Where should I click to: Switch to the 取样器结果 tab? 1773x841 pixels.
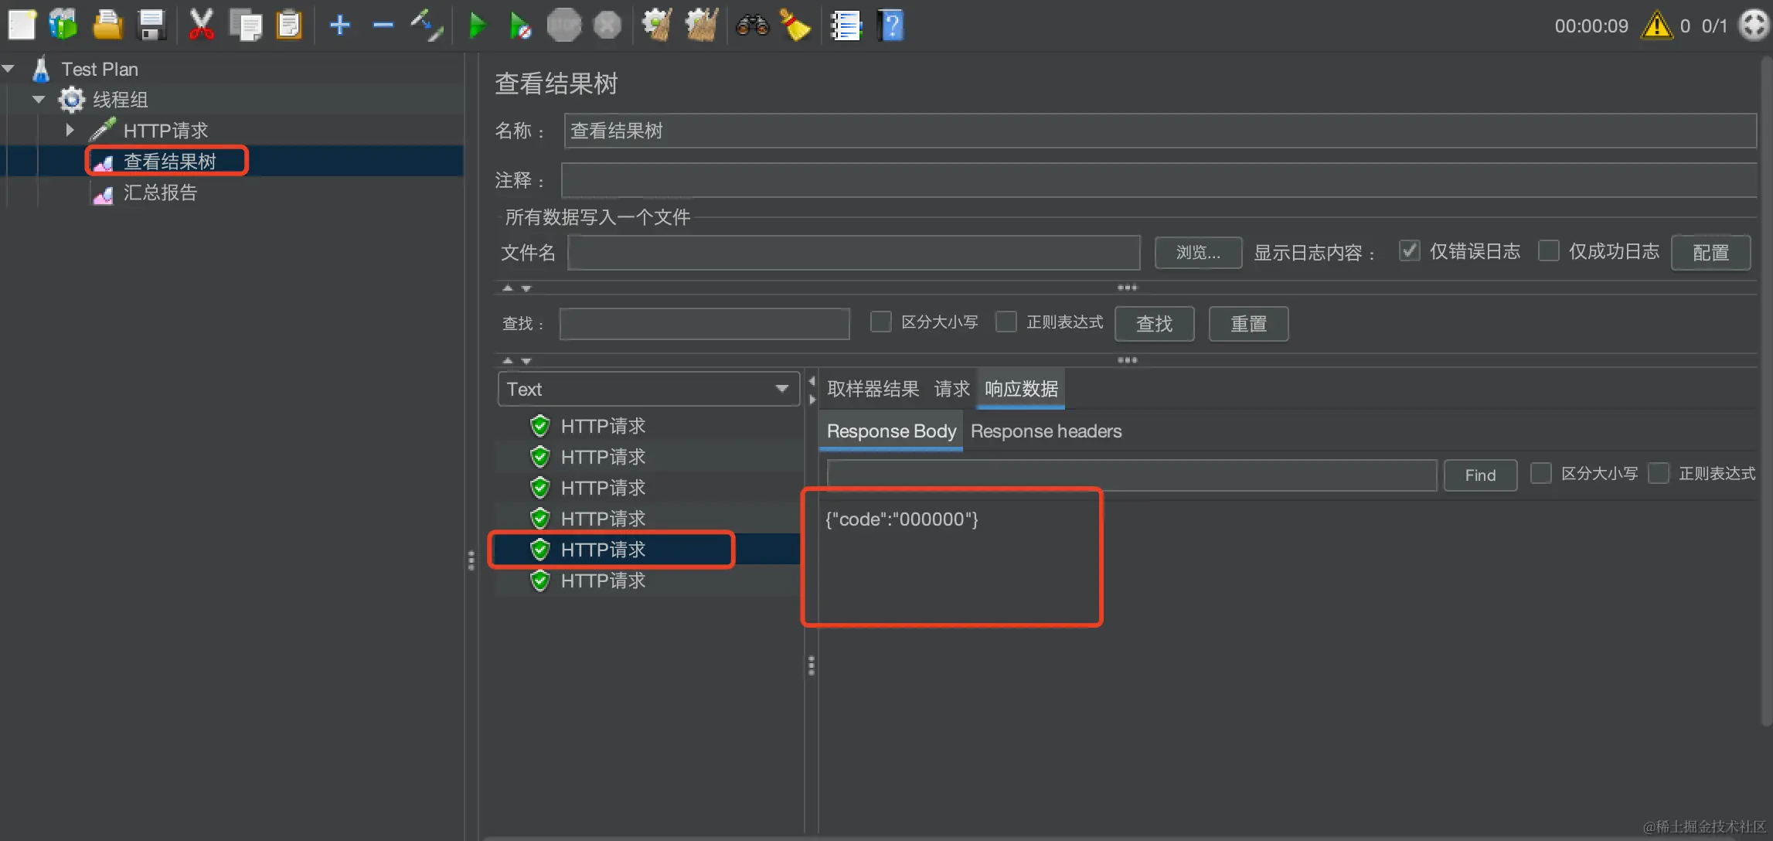point(872,389)
